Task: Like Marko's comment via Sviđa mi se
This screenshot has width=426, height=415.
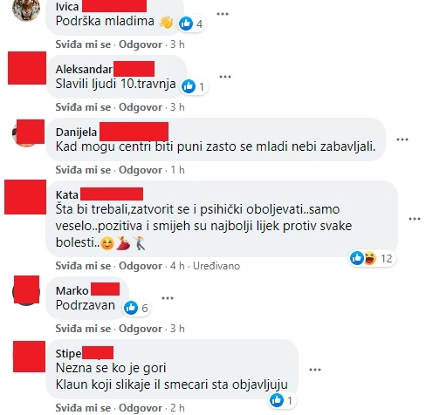Action: (x=83, y=329)
